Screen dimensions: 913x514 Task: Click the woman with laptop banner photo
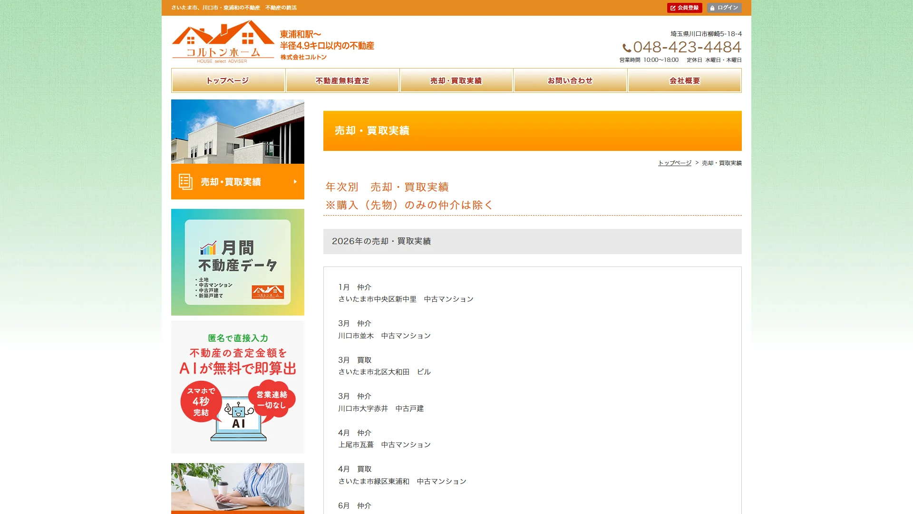(x=238, y=487)
